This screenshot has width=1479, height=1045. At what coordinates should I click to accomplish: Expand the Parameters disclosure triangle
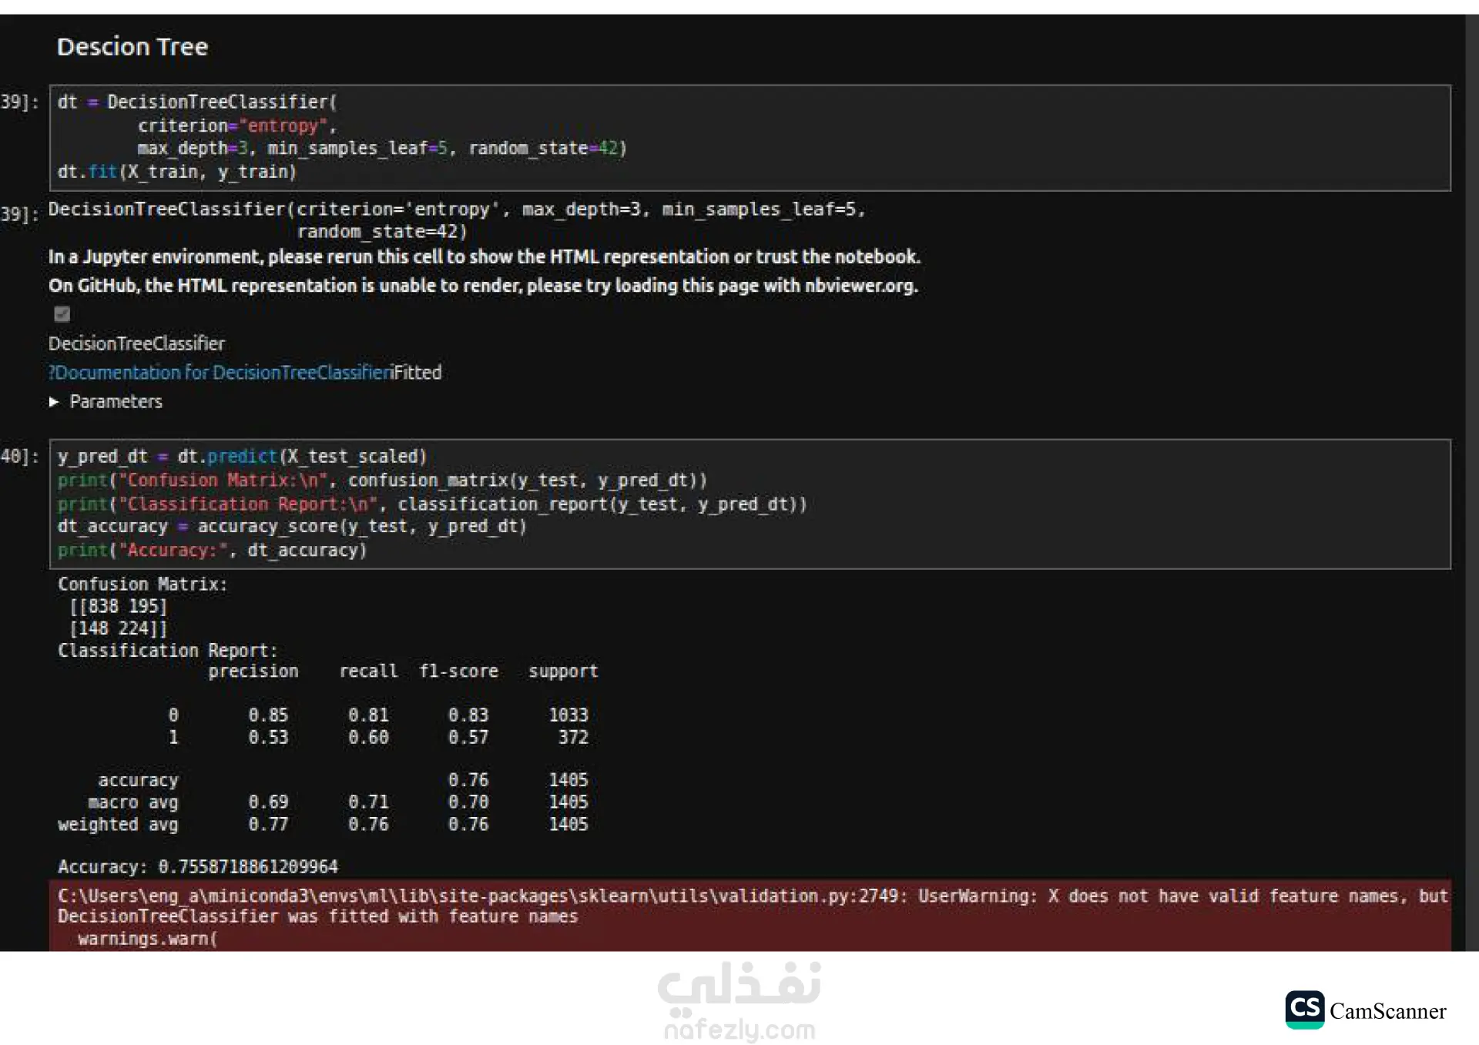54,402
